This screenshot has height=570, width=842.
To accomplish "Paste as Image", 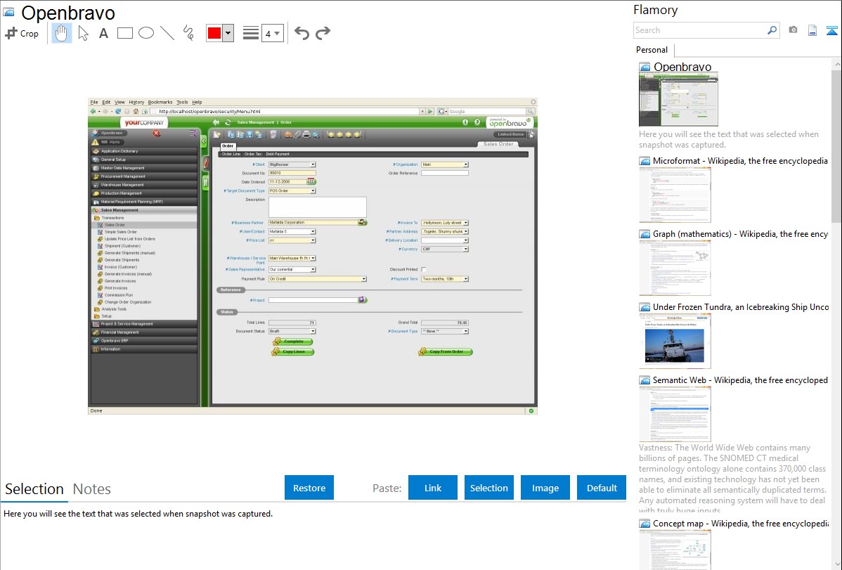I will coord(545,488).
